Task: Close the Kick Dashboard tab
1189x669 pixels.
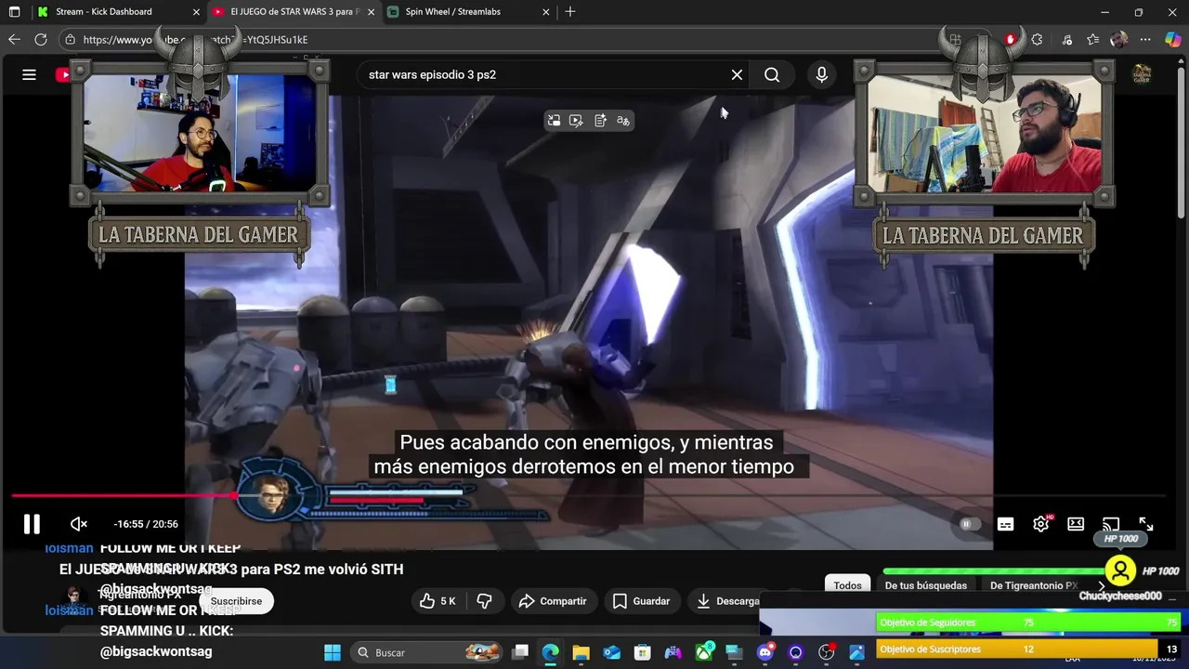Action: coord(196,12)
